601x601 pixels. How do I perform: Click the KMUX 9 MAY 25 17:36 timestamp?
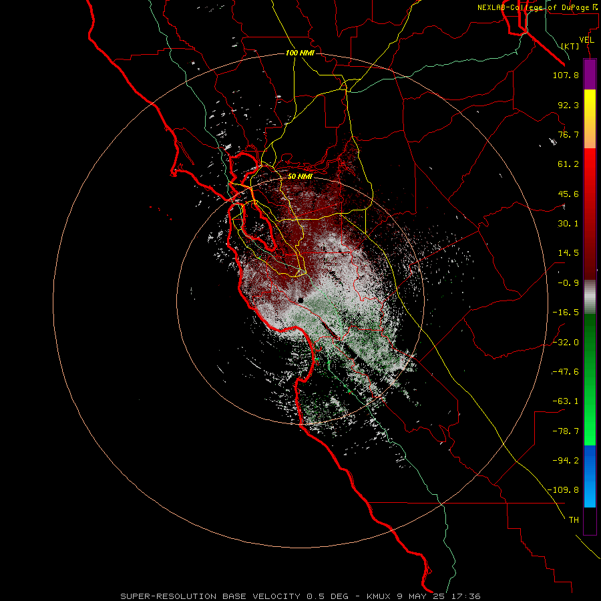coord(423,596)
